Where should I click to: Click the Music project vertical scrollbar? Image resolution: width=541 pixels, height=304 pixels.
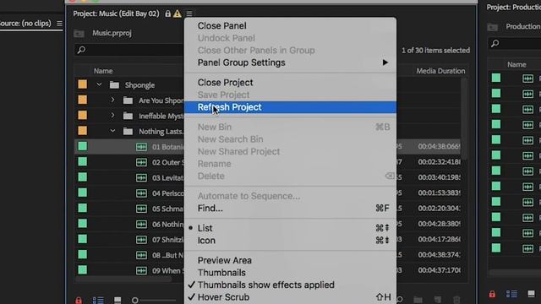[464, 119]
